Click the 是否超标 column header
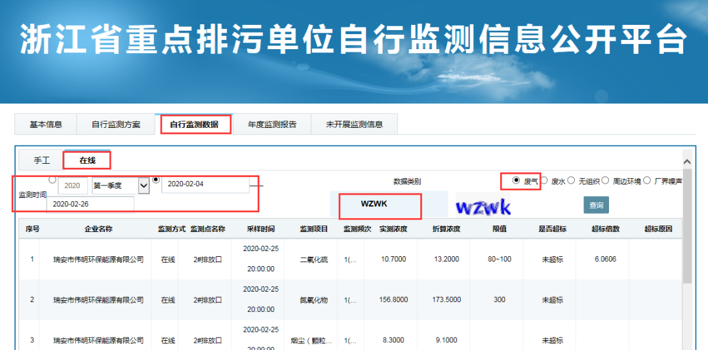The height and width of the screenshot is (350, 708). tap(552, 229)
